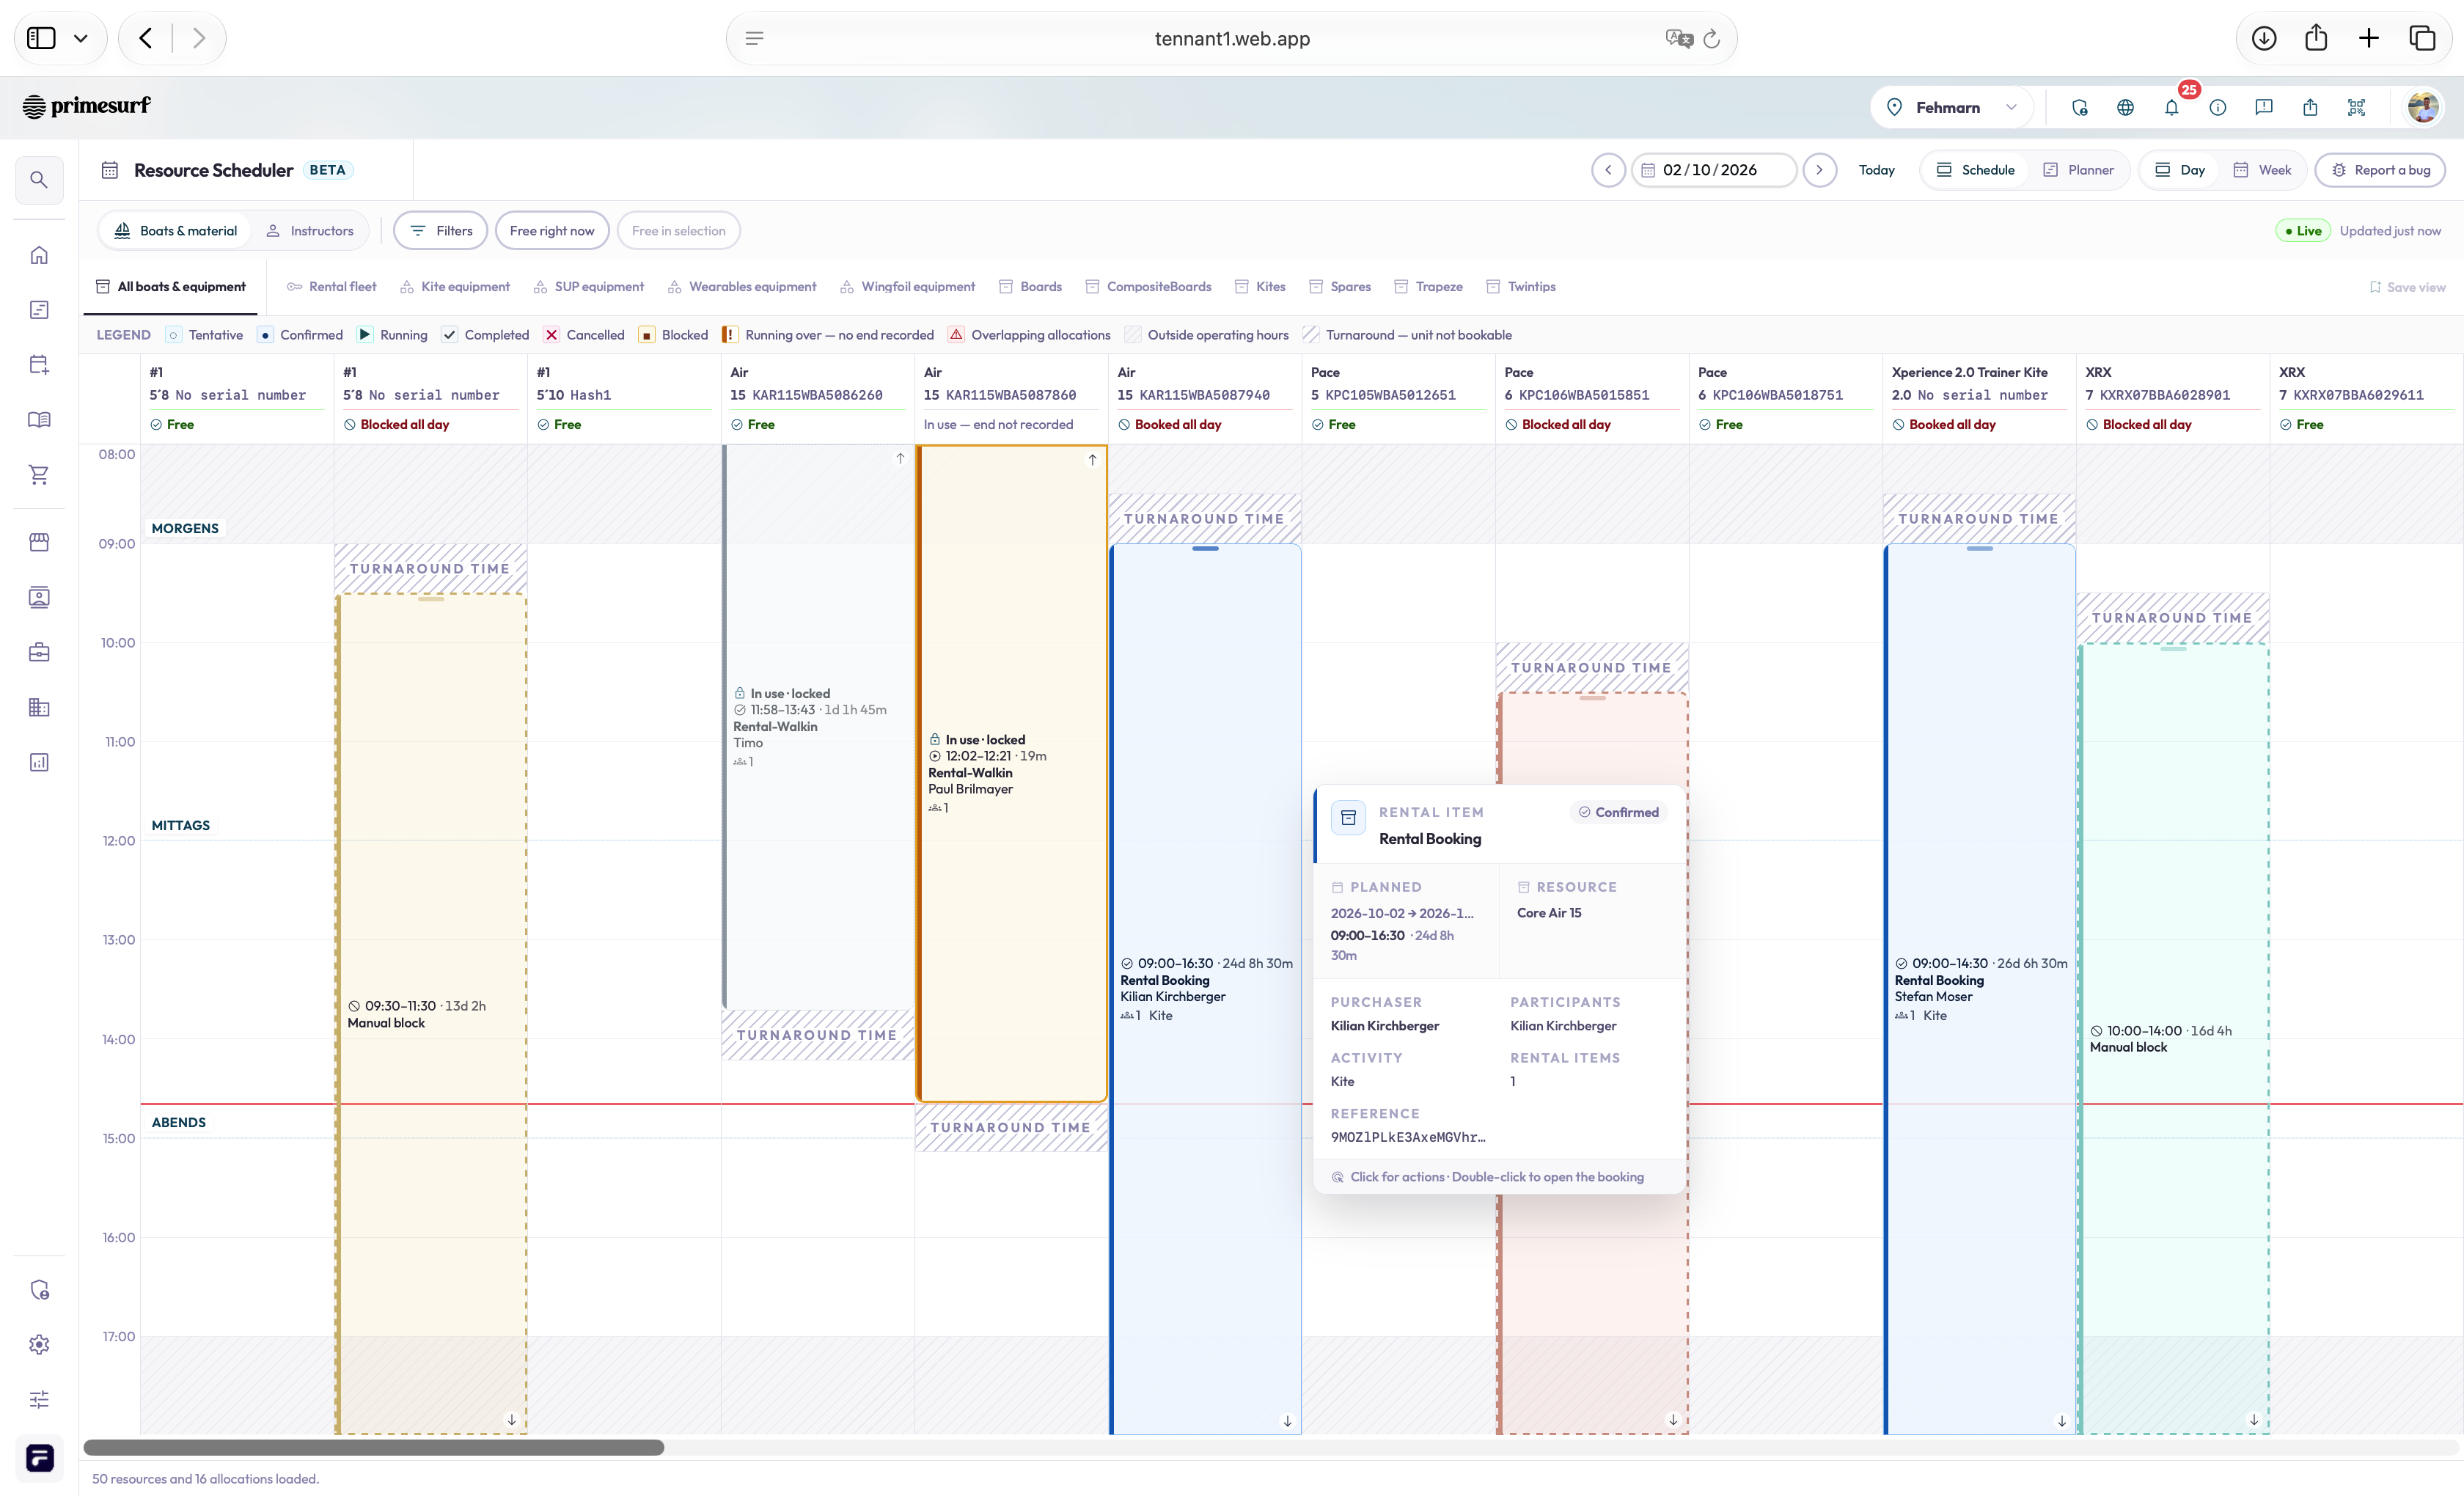Open the Twintips tab
Image resolution: width=2464 pixels, height=1496 pixels.
point(1520,287)
